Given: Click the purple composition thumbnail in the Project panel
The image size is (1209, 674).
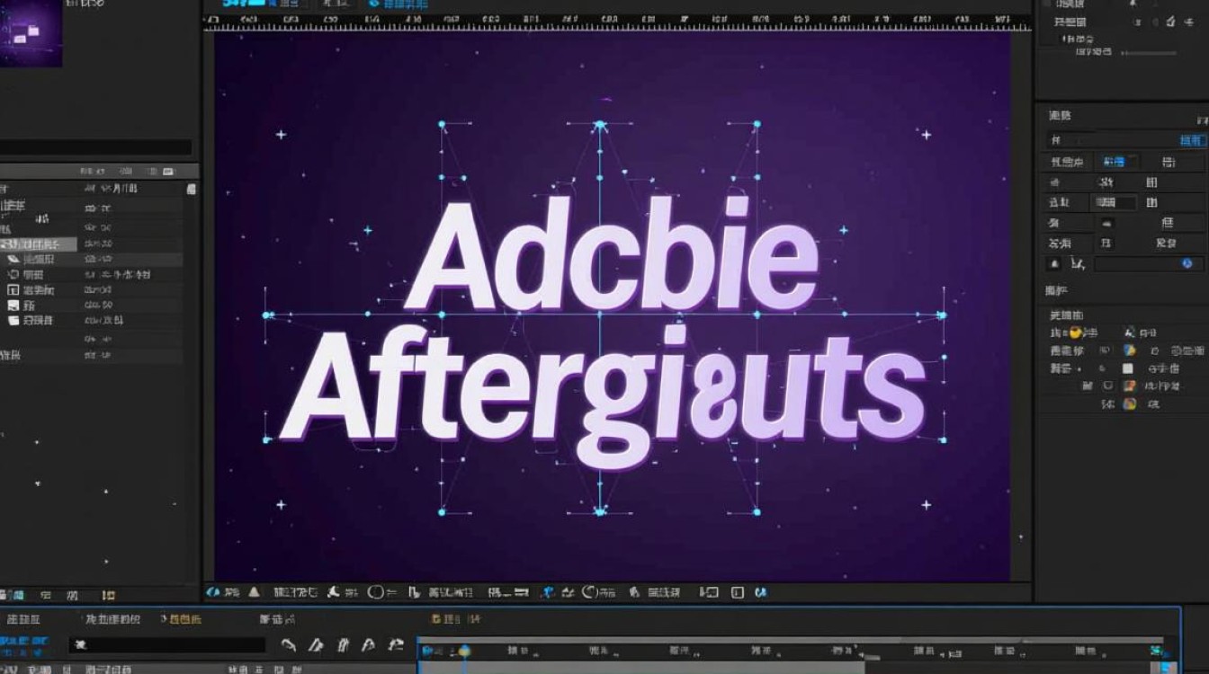Looking at the screenshot, I should (x=31, y=33).
